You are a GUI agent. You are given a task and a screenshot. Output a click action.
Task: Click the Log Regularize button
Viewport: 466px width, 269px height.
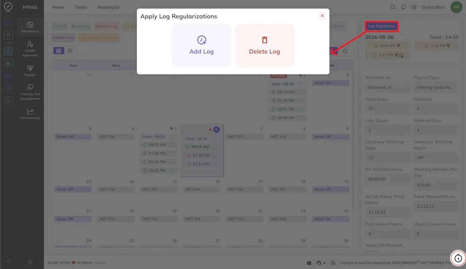pos(381,26)
